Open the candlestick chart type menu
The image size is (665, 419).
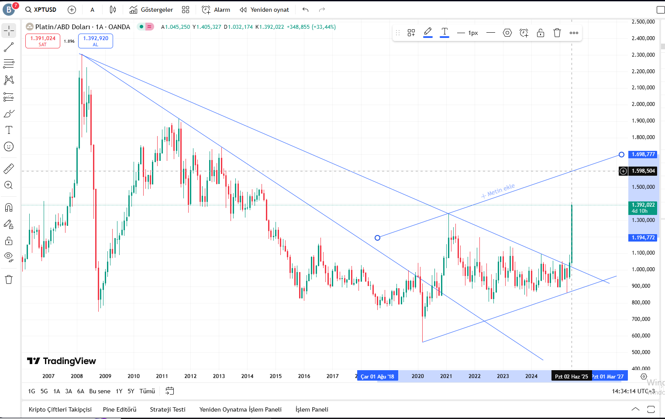coord(113,10)
